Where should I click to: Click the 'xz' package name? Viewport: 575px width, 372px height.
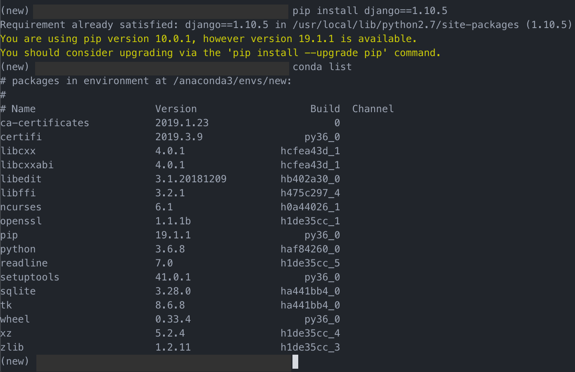click(6, 333)
